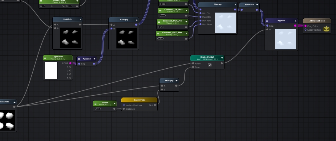Click the Out port on Depth Fade
Viewport: 336px width, 141px height.
coord(155,105)
